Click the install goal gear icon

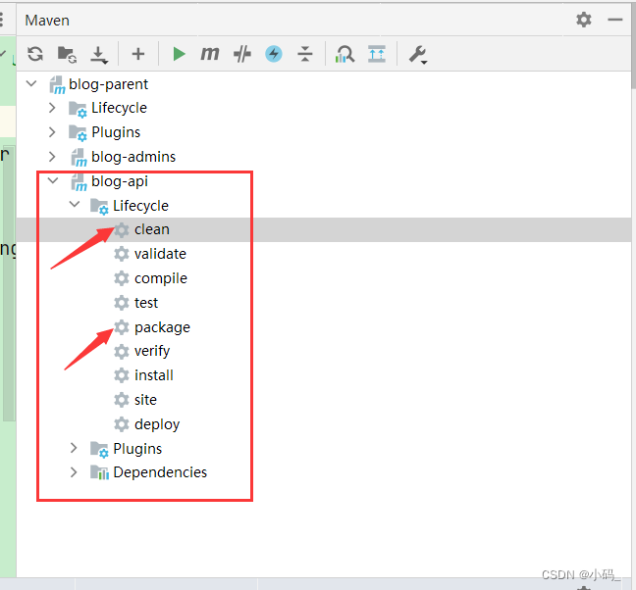pyautogui.click(x=122, y=375)
